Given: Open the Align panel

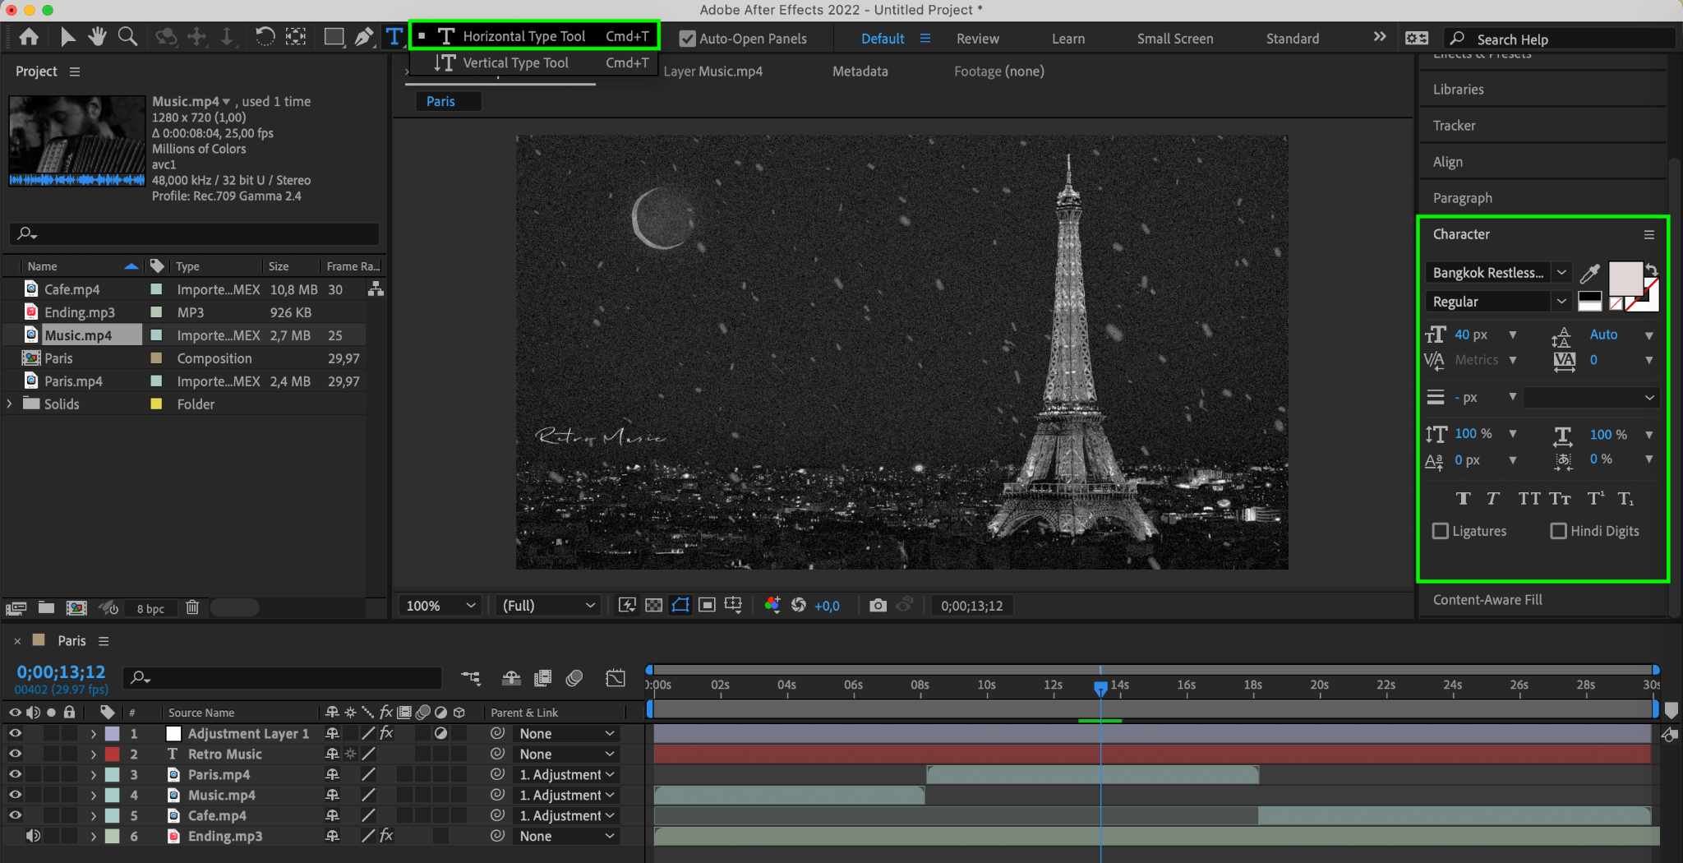Looking at the screenshot, I should tap(1448, 162).
